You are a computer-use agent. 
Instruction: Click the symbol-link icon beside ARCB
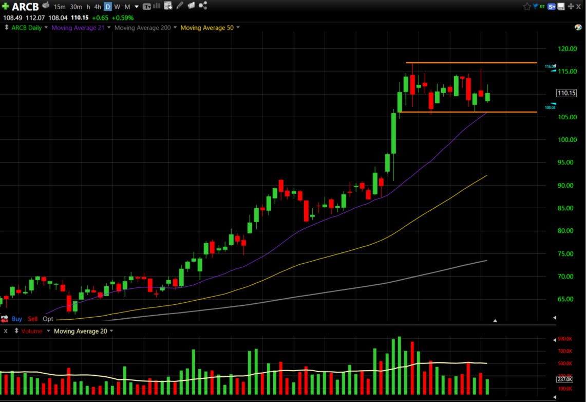point(46,5)
